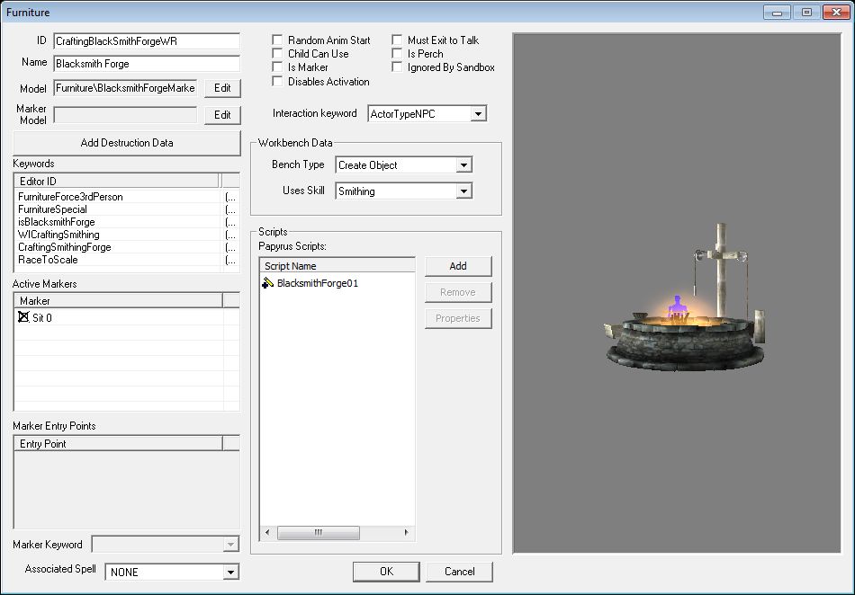
Task: Click the BlacksmithForge01 script icon
Action: pyautogui.click(x=267, y=283)
